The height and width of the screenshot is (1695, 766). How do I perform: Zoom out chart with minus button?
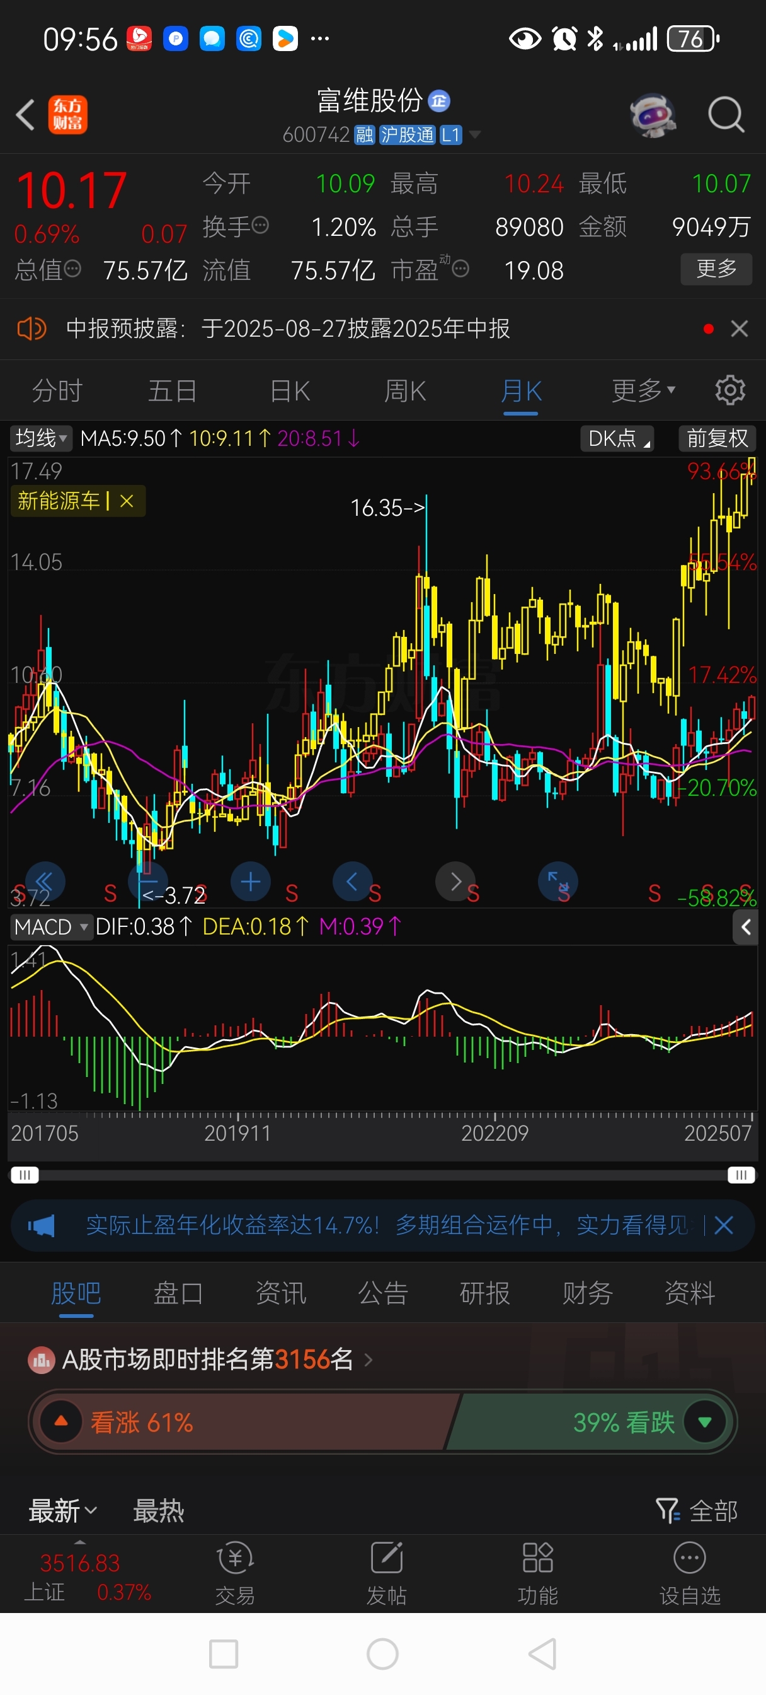tap(149, 882)
